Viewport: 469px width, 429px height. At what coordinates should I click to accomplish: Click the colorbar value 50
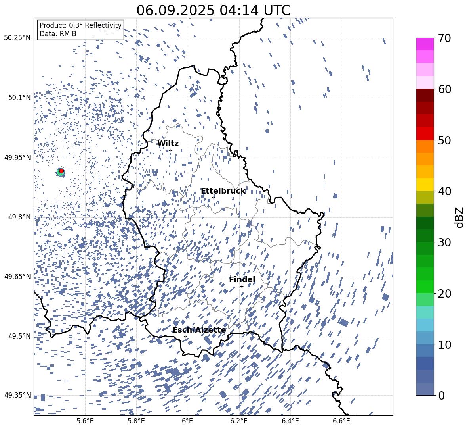(x=444, y=140)
